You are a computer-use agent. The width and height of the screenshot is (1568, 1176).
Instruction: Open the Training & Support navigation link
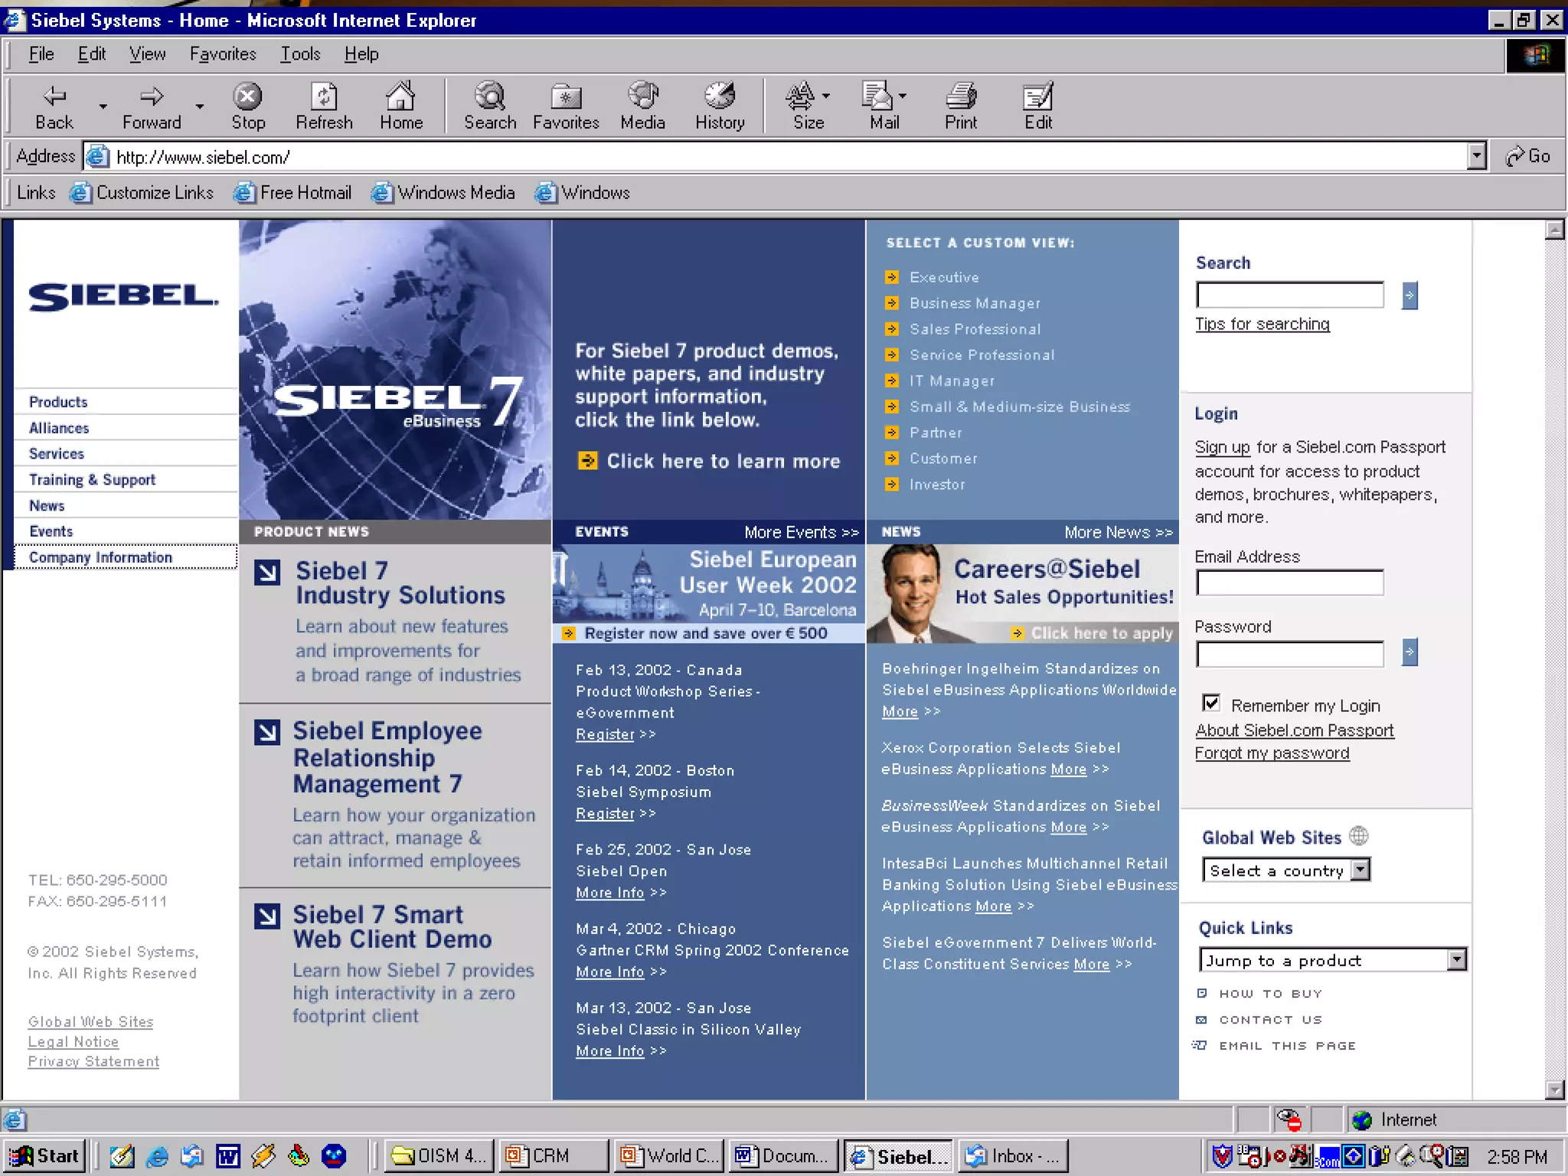[92, 480]
